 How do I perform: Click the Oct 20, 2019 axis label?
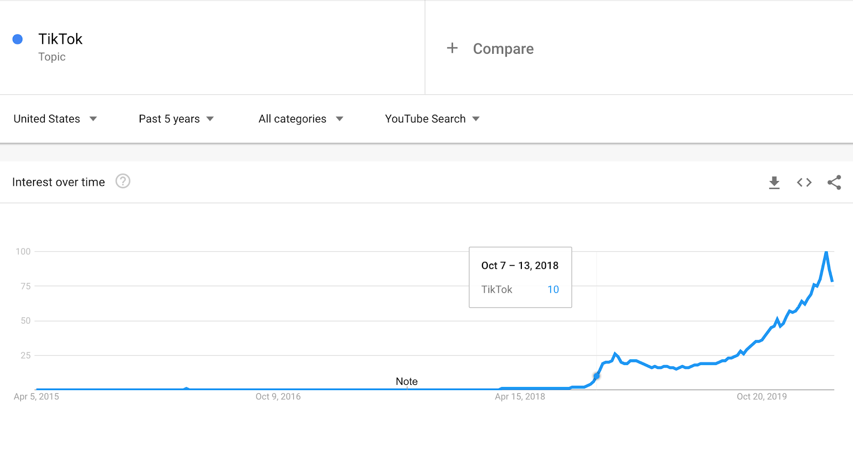762,397
